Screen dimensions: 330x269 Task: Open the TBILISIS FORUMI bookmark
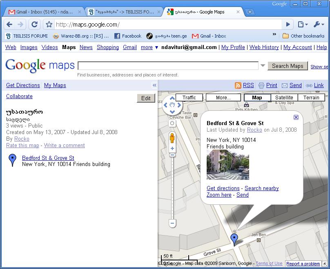(x=27, y=36)
